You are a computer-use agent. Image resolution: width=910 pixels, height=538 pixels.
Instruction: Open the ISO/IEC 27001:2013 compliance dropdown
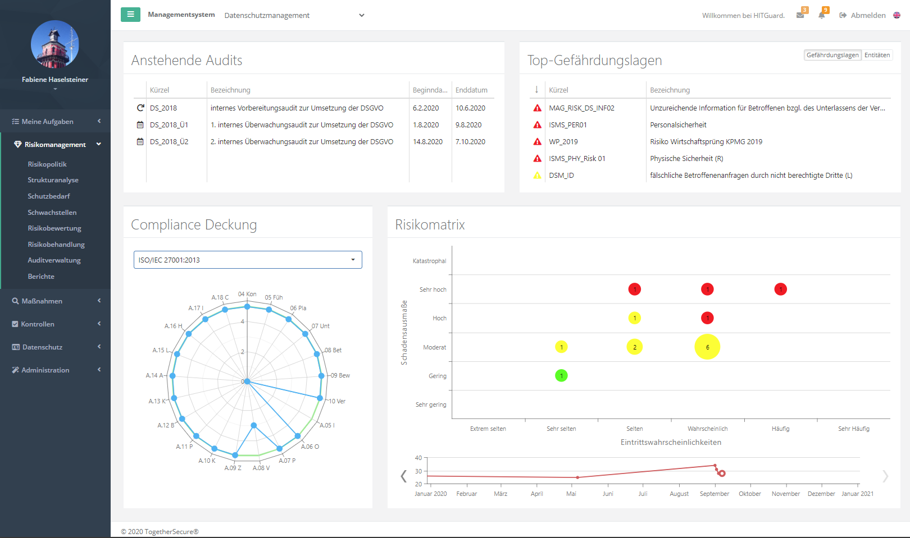coord(248,260)
